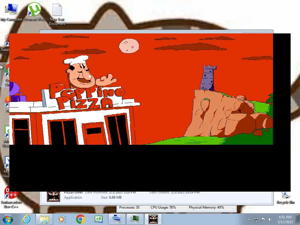Viewport: 300px width, 225px height.
Task: Click the purple tower on the cliff
Action: pos(208,78)
